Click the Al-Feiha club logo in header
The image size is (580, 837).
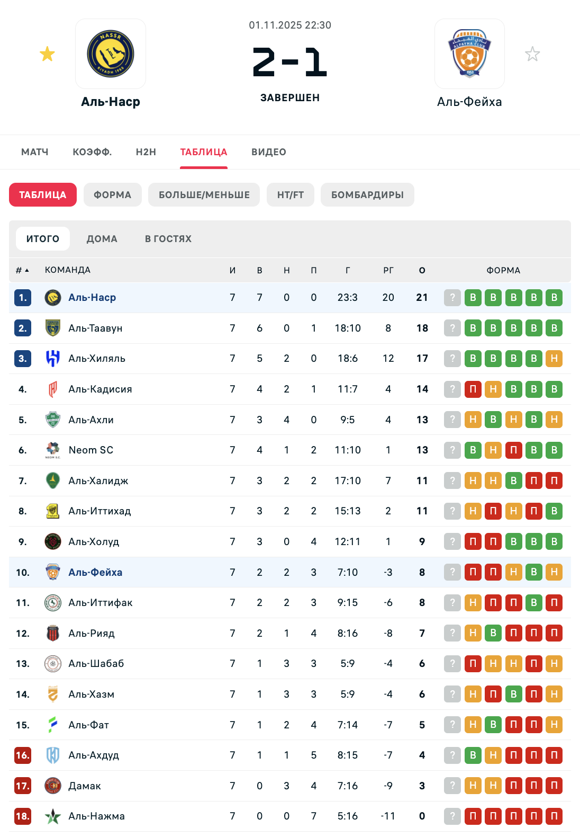(x=469, y=54)
